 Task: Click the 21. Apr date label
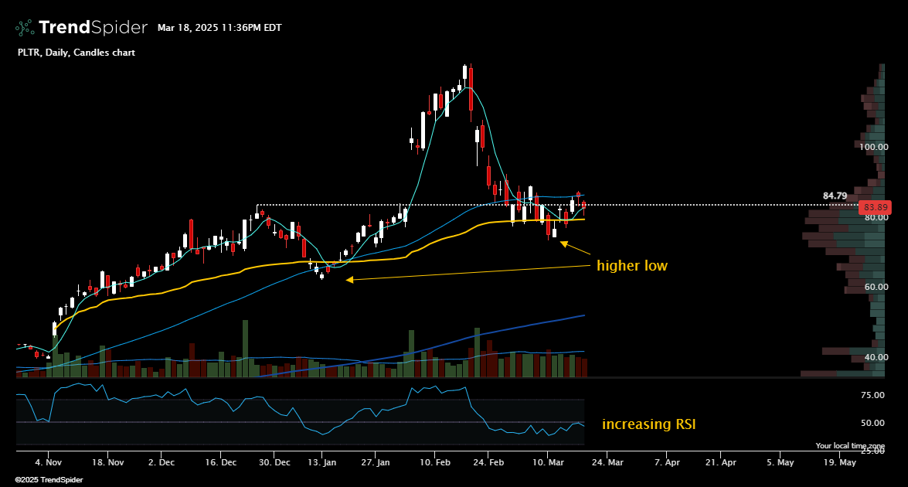720,462
